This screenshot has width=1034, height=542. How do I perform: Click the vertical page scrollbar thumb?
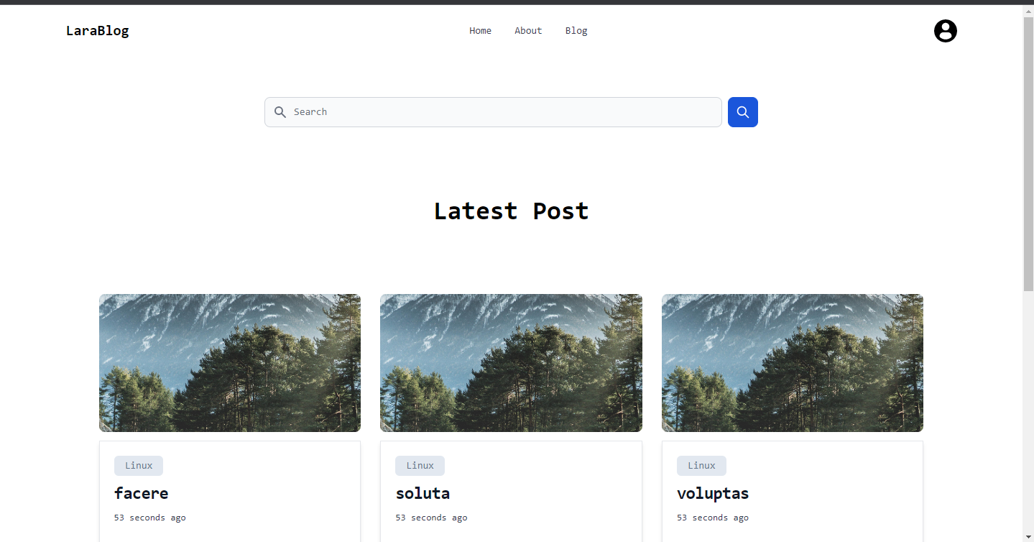coord(1028,153)
